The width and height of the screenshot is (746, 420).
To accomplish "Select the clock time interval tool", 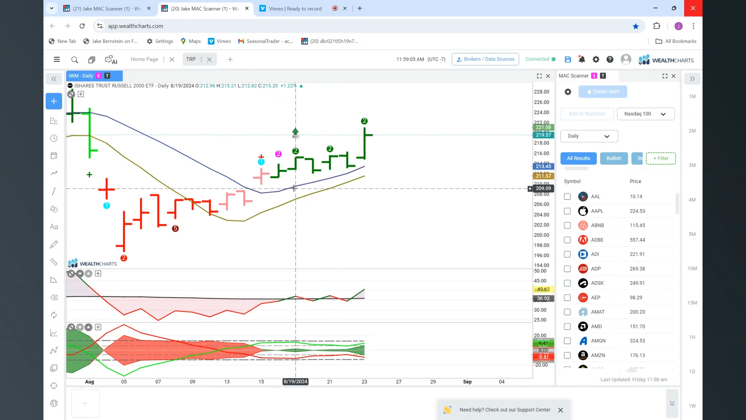I will coord(54,138).
